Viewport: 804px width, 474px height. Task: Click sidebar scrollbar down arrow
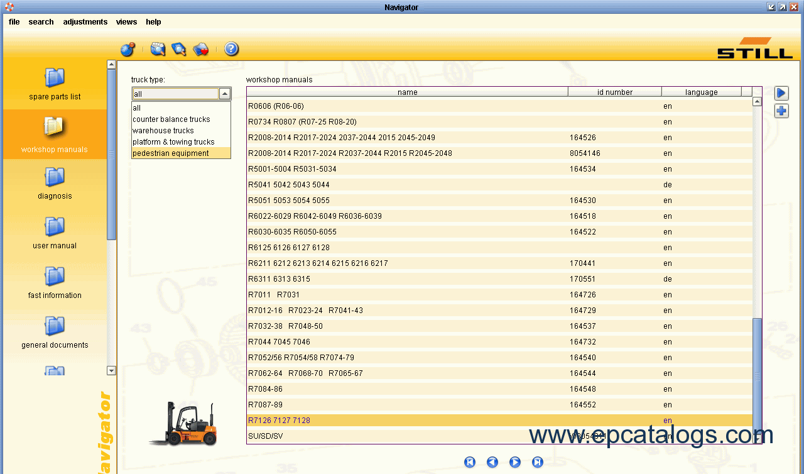[x=112, y=371]
